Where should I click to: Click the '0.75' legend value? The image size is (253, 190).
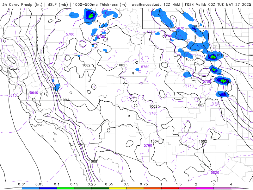tap(144, 184)
